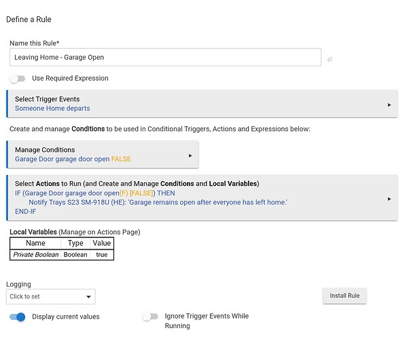Click the enter icon beside the rule name field

click(x=330, y=60)
